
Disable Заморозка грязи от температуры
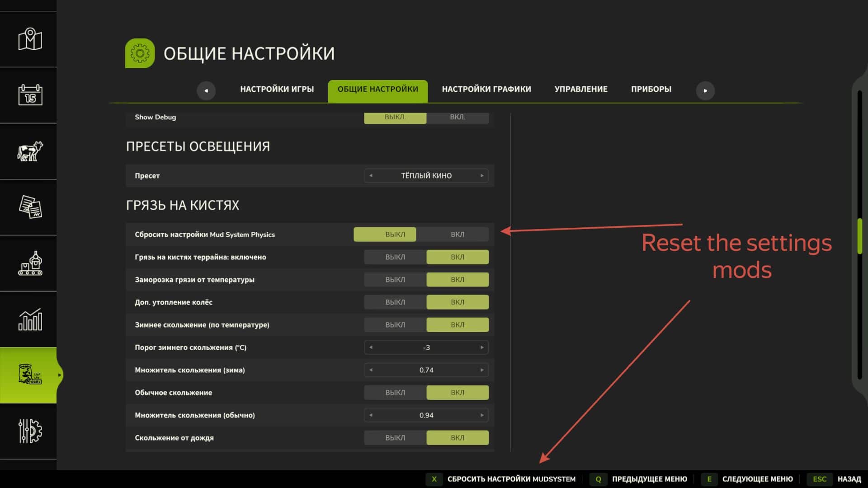point(395,280)
